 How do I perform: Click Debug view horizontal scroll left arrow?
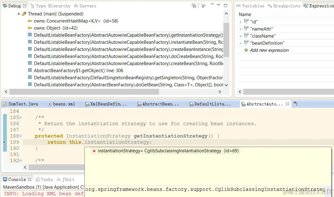pyautogui.click(x=6, y=92)
